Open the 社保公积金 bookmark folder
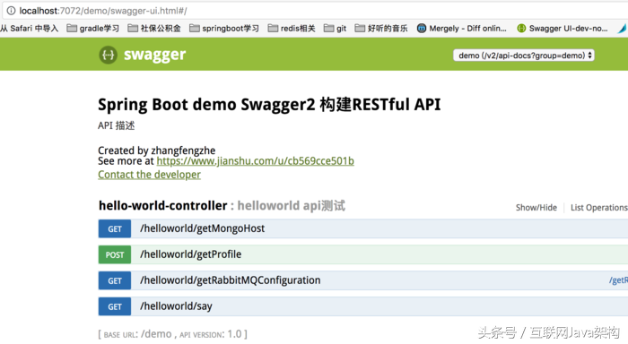The height and width of the screenshot is (344, 628). pos(154,28)
